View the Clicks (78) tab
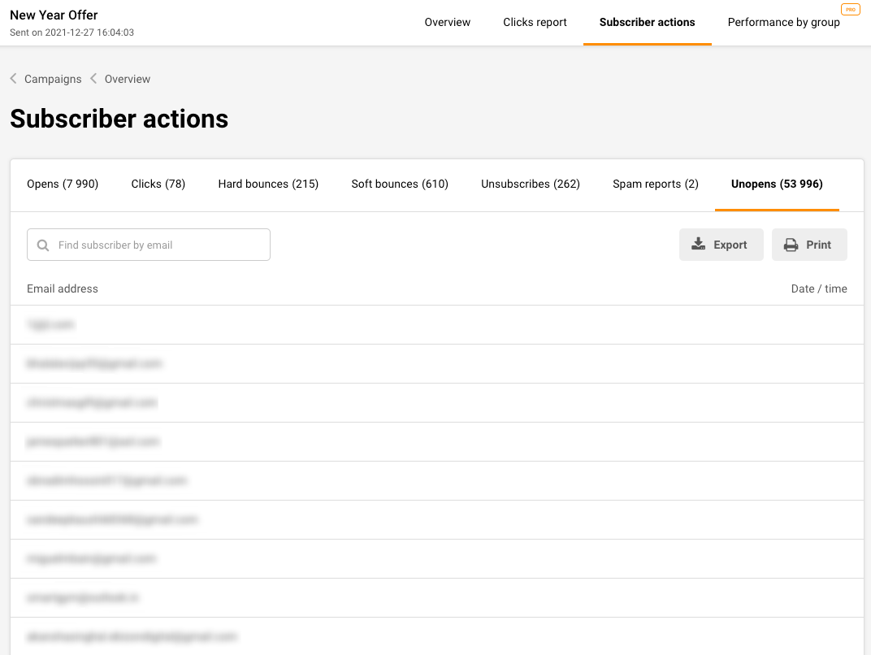 tap(158, 184)
